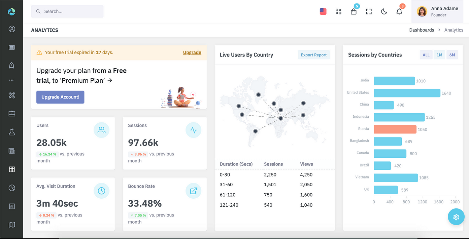Screen dimensions: 469x239
Task: Open the apps grid icon in header
Action: (x=338, y=11)
